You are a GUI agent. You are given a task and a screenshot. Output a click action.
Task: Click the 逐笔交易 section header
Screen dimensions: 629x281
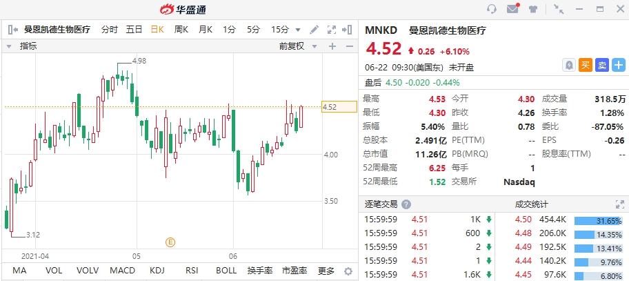[381, 204]
